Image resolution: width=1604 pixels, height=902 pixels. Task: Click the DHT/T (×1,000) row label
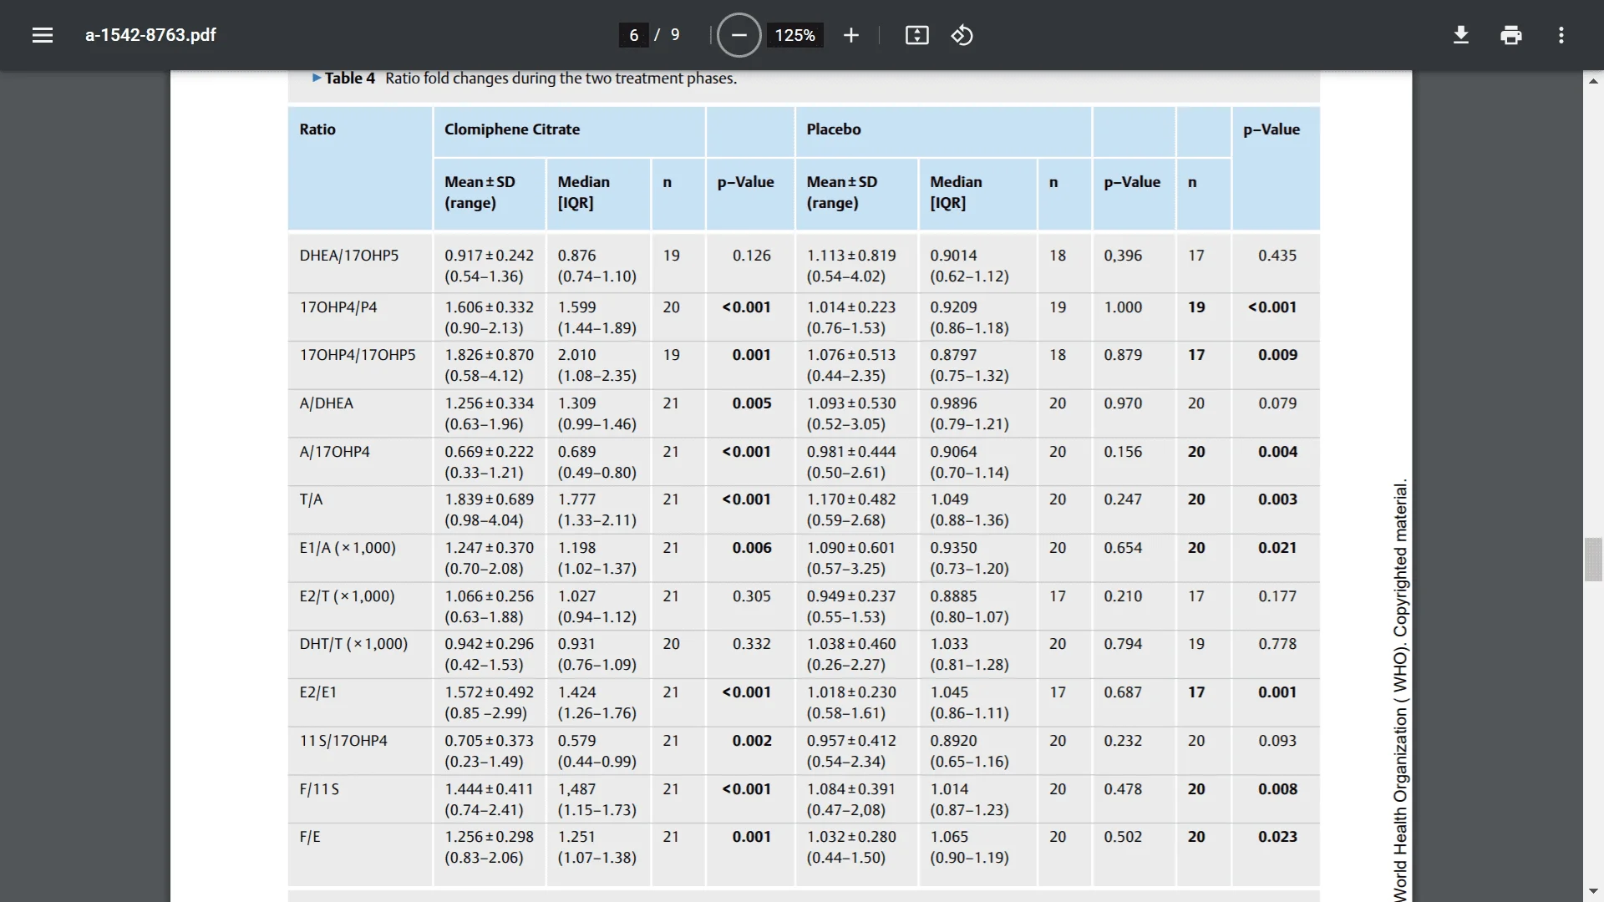click(353, 644)
